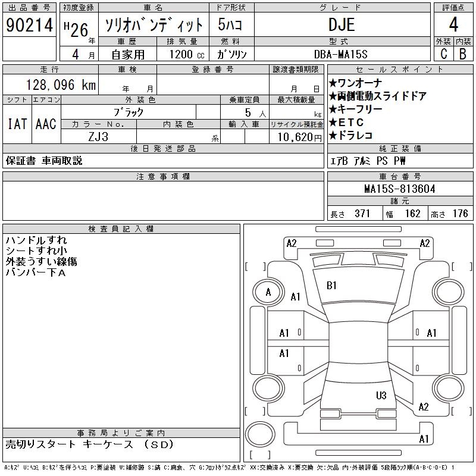The width and height of the screenshot is (476, 476).
Task: Click the 注意事項欄 header
Action: click(x=163, y=176)
